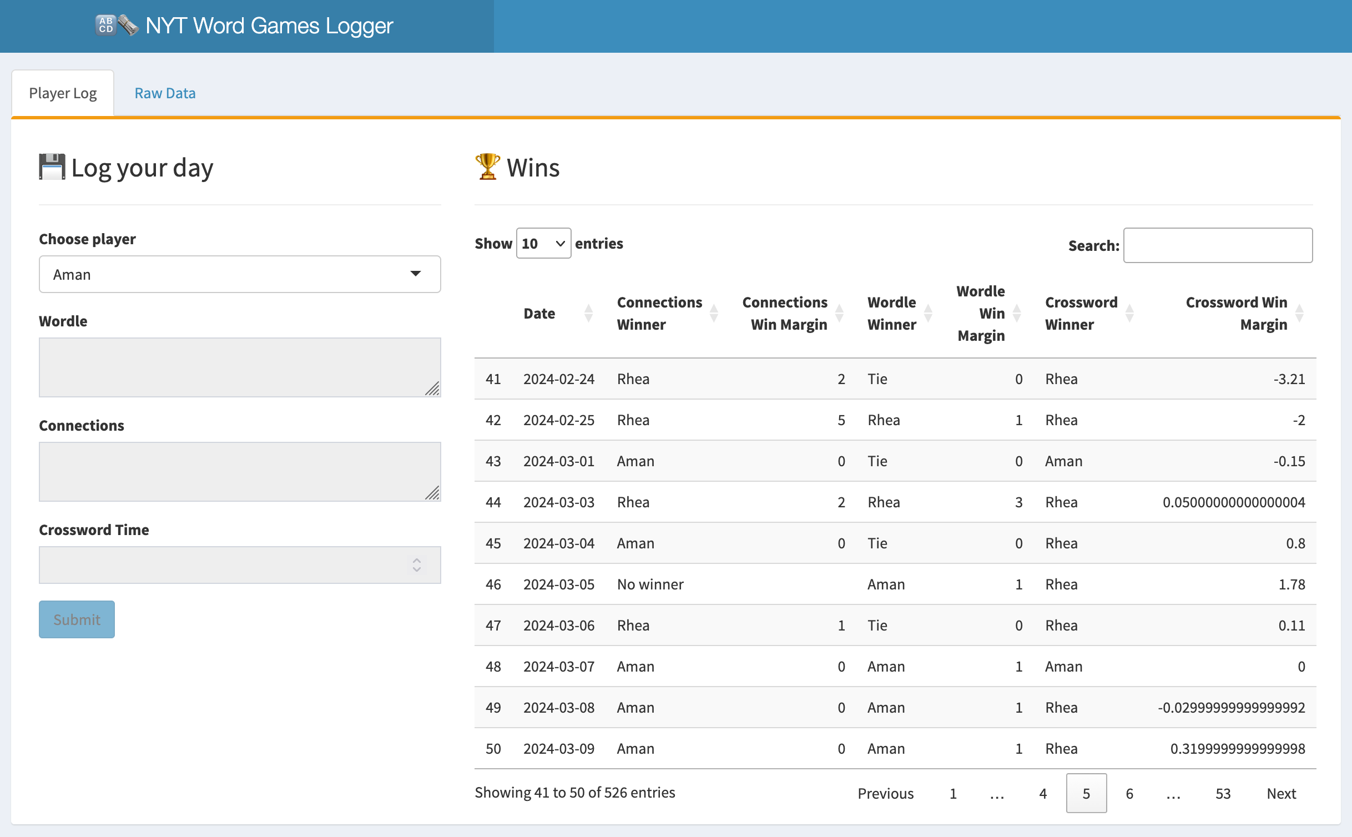Sort by Connections Win Margin arrows
Image resolution: width=1352 pixels, height=837 pixels.
tap(839, 313)
